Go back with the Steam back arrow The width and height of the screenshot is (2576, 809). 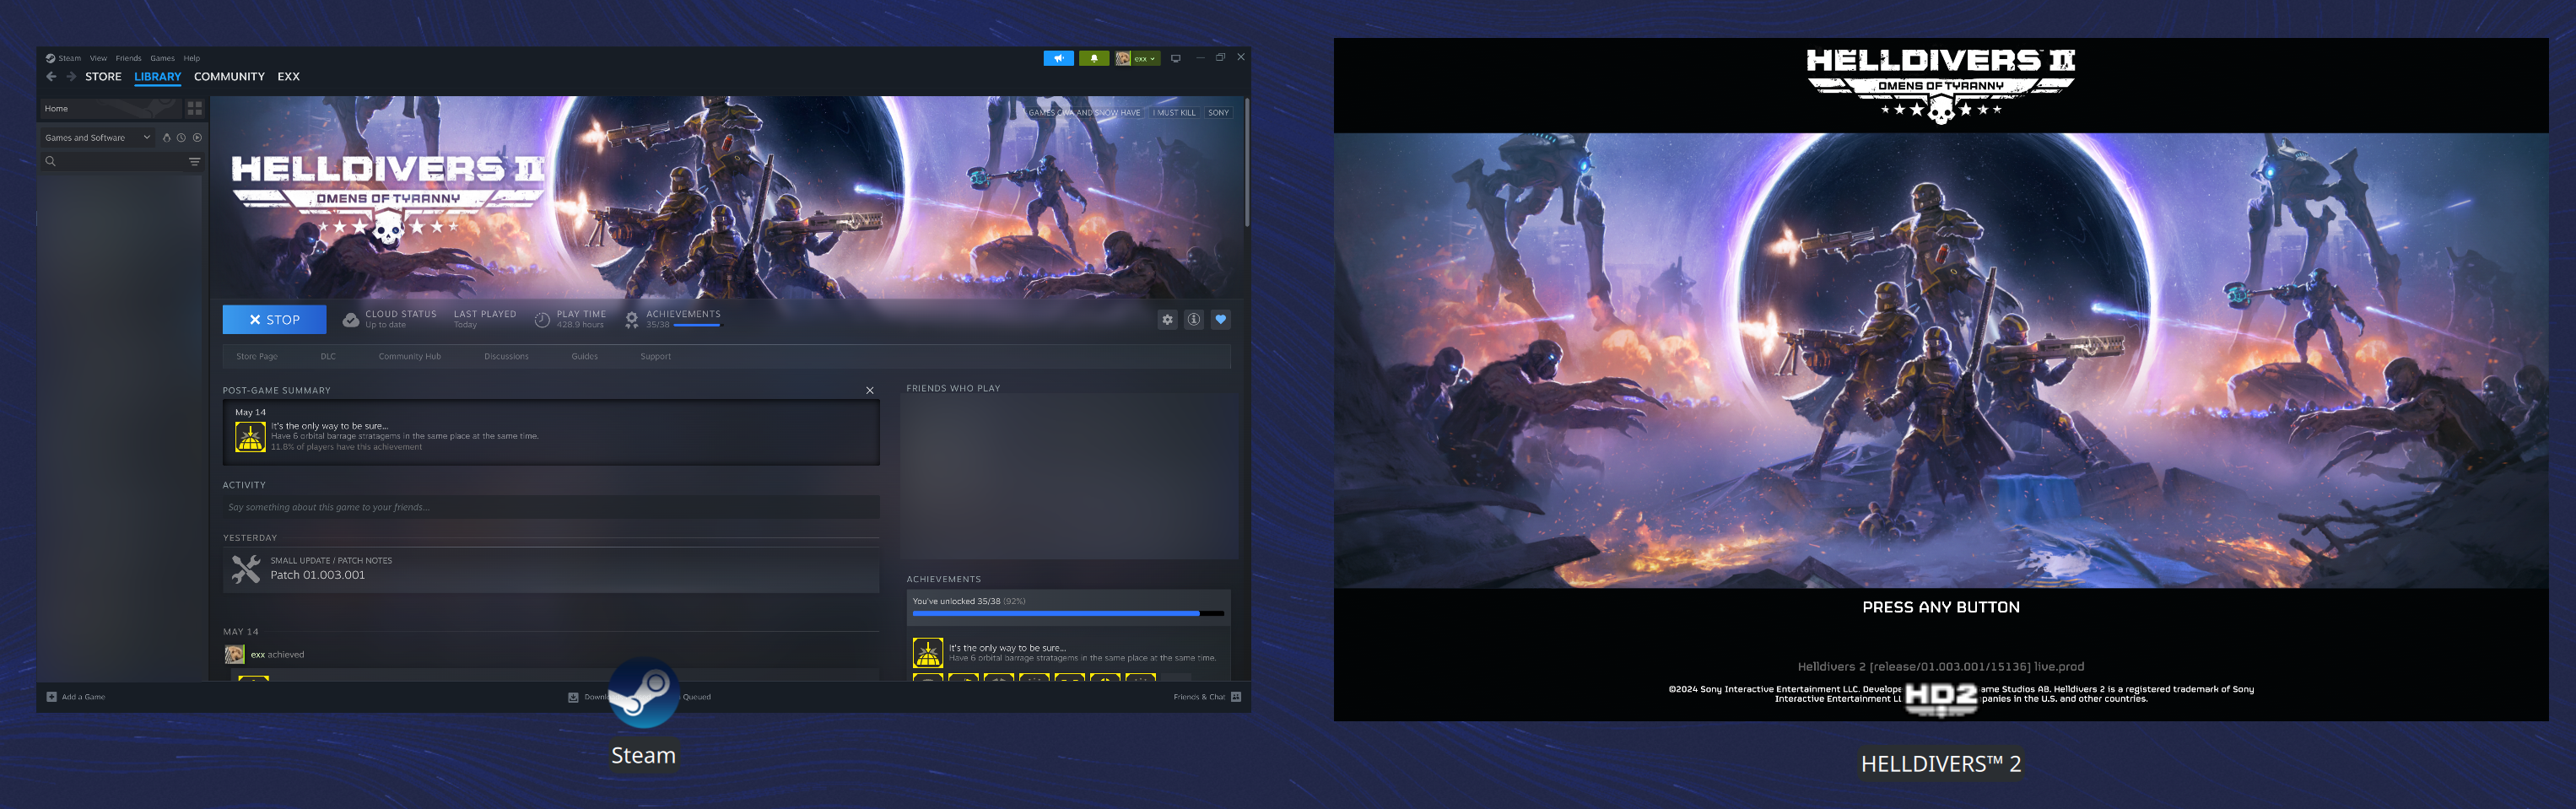[51, 76]
